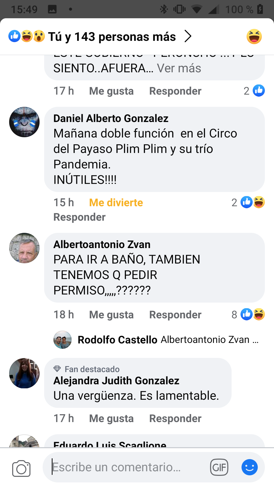Open Daniel Alberto Gonzalez's profile picture
274x487 pixels.
pos(24,122)
